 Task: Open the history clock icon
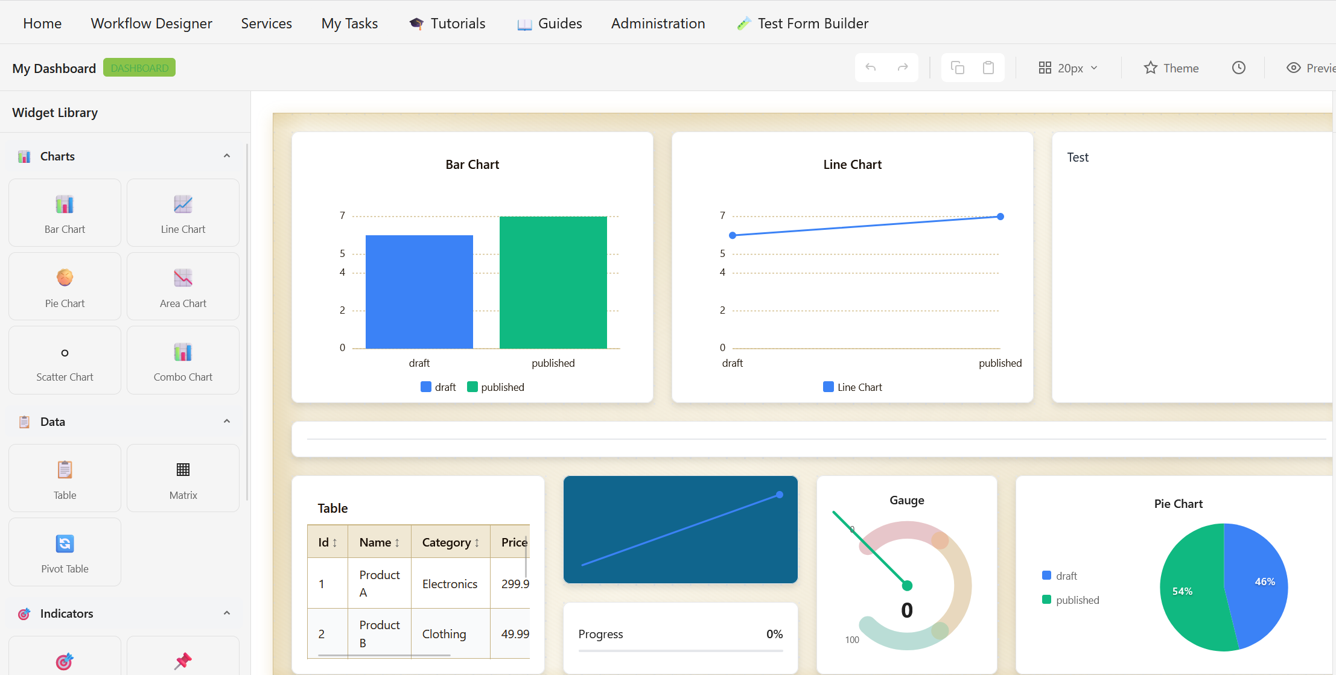1239,68
